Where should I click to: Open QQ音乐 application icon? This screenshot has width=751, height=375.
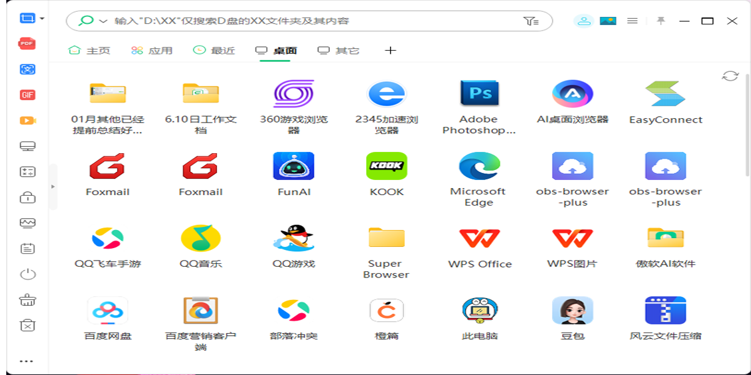click(x=200, y=238)
